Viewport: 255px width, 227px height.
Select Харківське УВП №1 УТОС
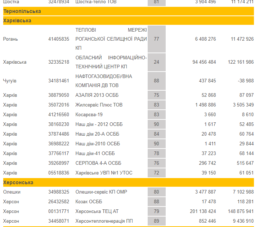[104, 173]
